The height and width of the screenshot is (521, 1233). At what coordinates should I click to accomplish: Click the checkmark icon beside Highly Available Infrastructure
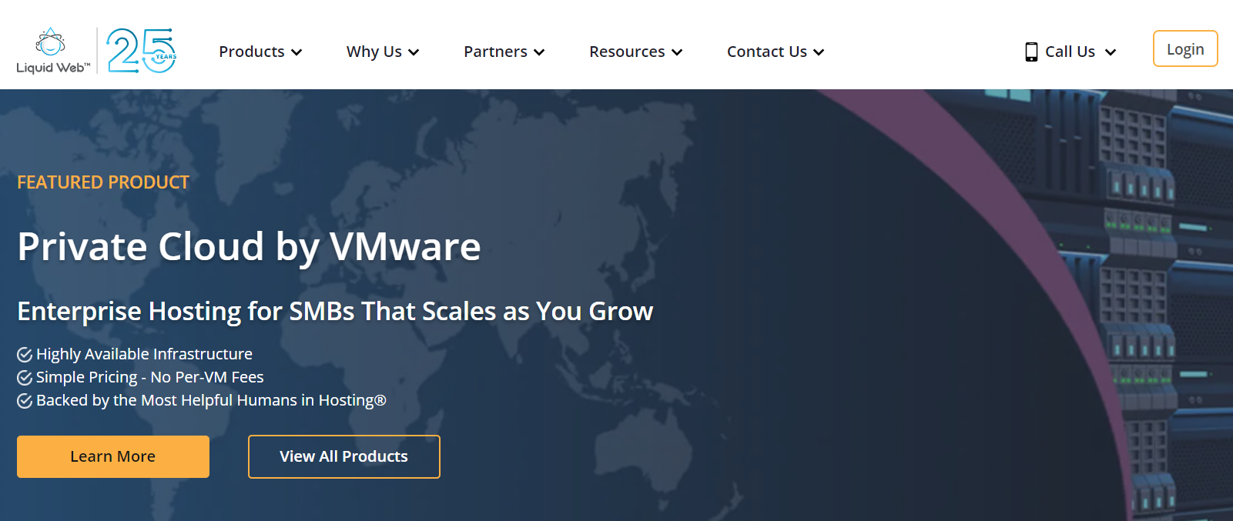(25, 354)
